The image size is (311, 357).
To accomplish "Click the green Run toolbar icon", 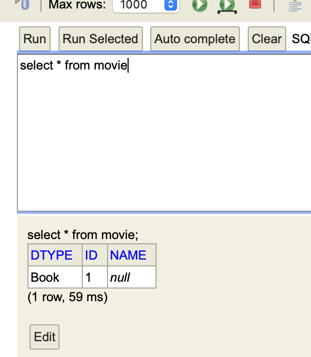I will [199, 5].
